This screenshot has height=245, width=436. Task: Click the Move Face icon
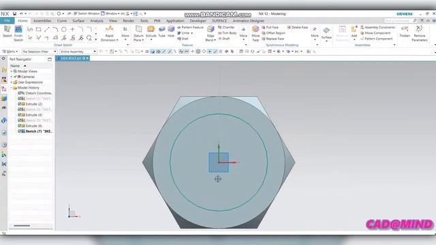255,29
